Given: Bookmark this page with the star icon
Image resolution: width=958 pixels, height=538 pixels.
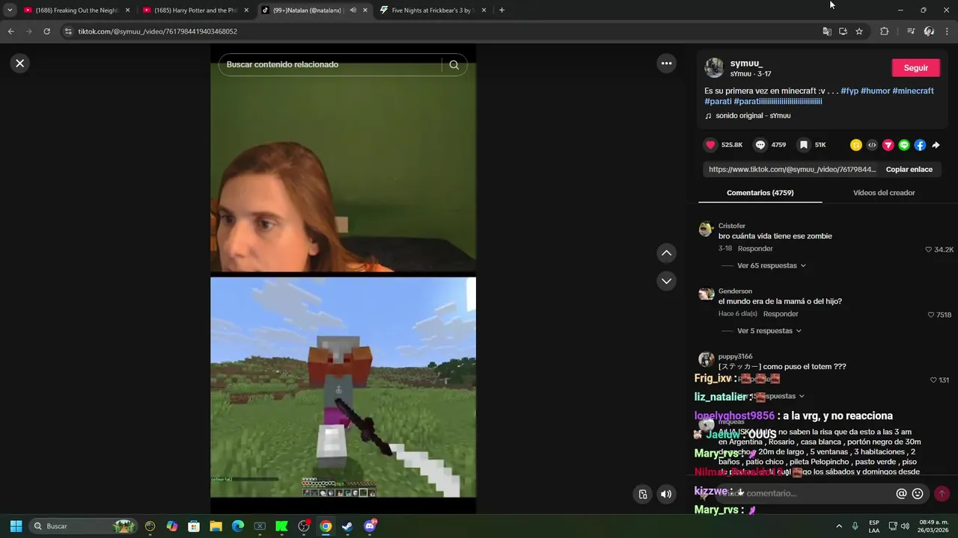Looking at the screenshot, I should (x=859, y=31).
